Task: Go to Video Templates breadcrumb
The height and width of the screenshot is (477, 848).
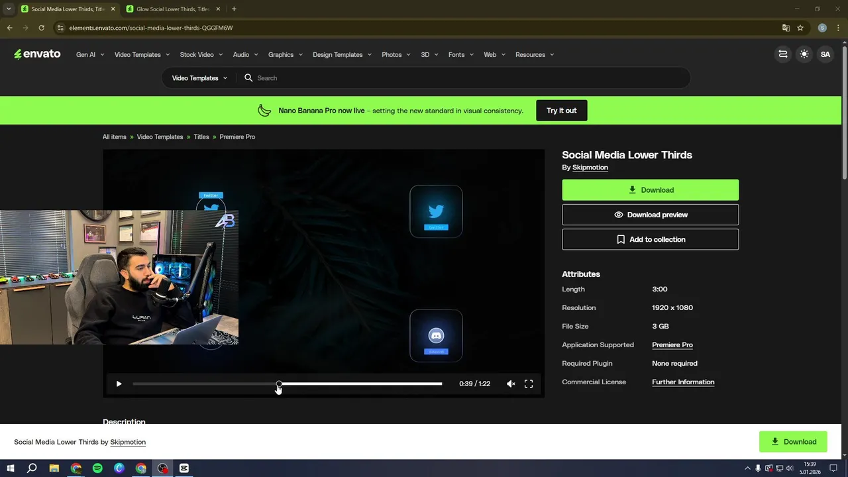Action: pyautogui.click(x=160, y=137)
